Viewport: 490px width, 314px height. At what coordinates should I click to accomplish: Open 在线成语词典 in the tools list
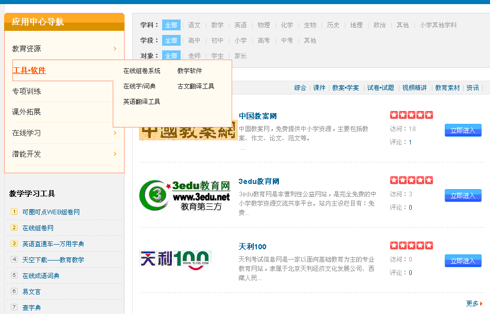point(41,276)
